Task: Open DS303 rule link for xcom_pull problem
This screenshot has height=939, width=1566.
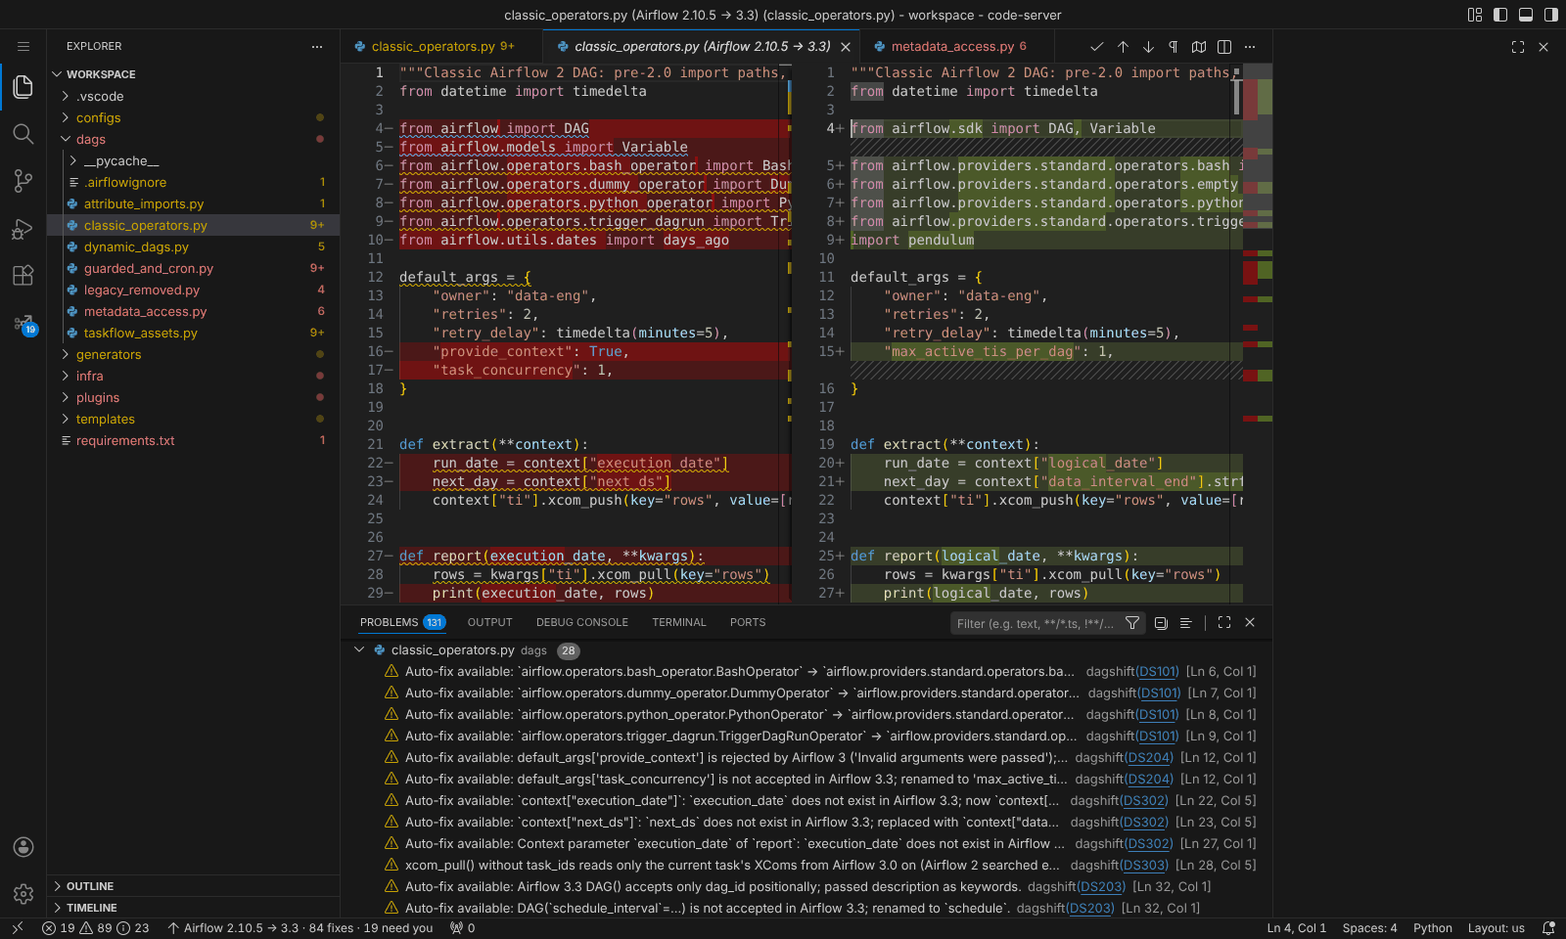Action: (1145, 866)
